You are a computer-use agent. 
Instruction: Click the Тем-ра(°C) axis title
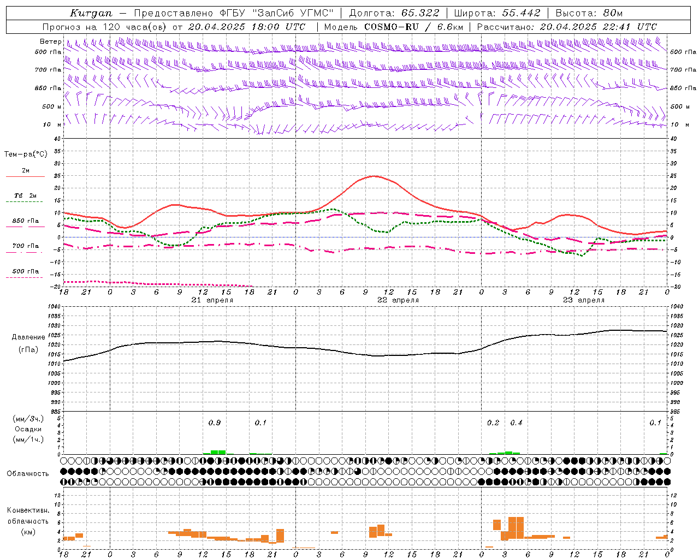click(x=26, y=154)
